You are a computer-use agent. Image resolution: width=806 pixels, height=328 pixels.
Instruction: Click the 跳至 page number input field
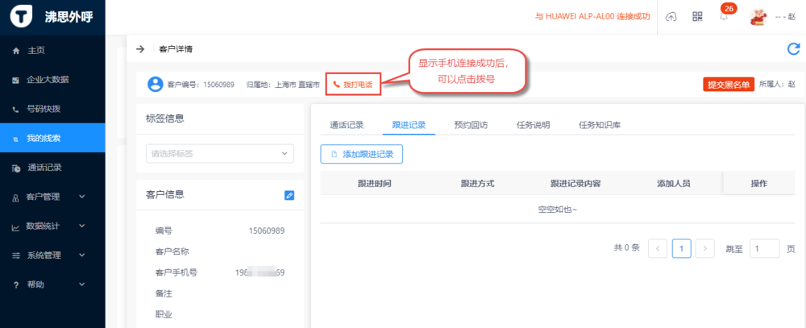click(x=764, y=248)
